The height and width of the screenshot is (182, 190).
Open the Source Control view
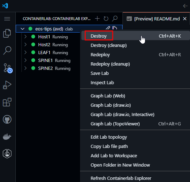pos(8,68)
